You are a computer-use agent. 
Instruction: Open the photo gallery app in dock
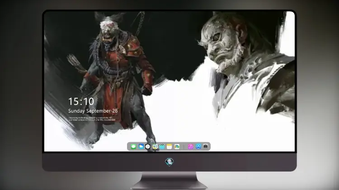(x=177, y=147)
